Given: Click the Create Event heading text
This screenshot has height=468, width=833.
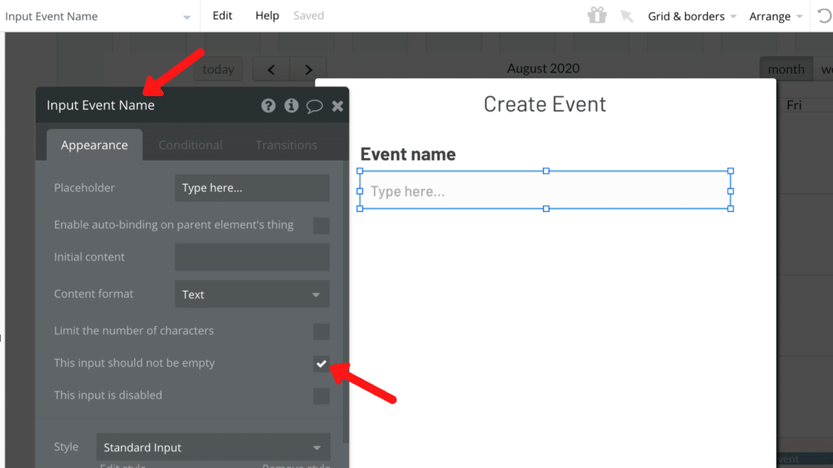Looking at the screenshot, I should (545, 104).
